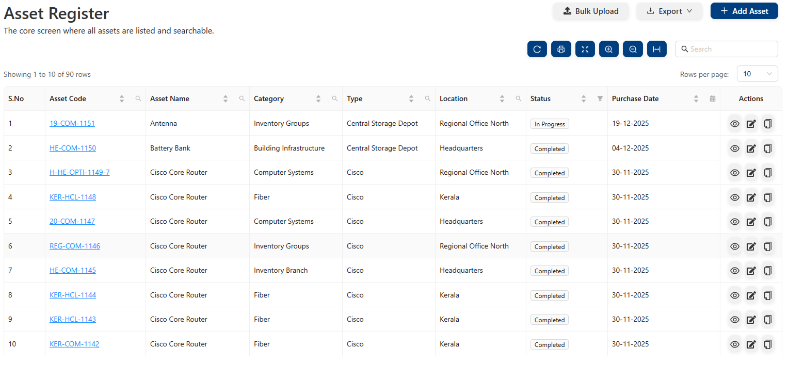Image resolution: width=788 pixels, height=365 pixels.
Task: Click the Add Asset button
Action: [744, 11]
